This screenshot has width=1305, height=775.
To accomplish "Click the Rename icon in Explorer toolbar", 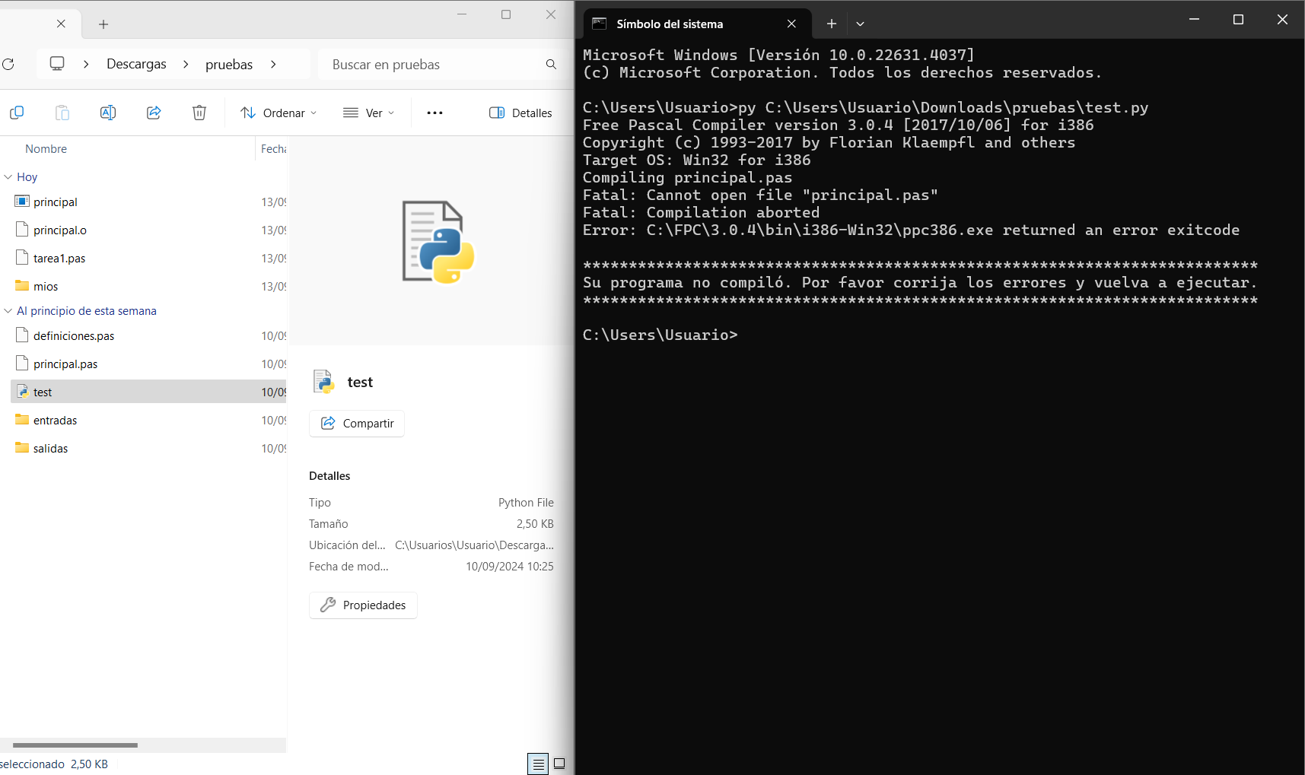I will [108, 113].
